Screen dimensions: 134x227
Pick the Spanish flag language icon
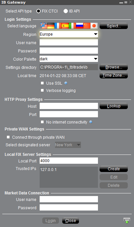(65, 26)
